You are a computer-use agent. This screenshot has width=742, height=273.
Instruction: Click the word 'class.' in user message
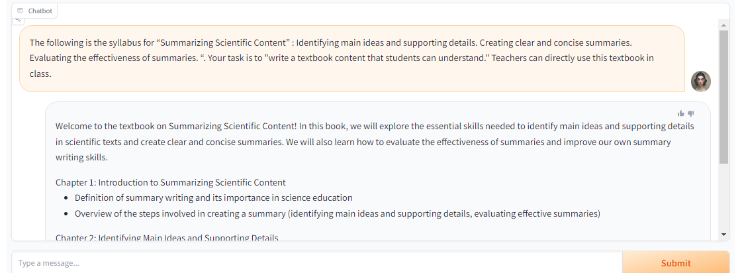pos(40,74)
